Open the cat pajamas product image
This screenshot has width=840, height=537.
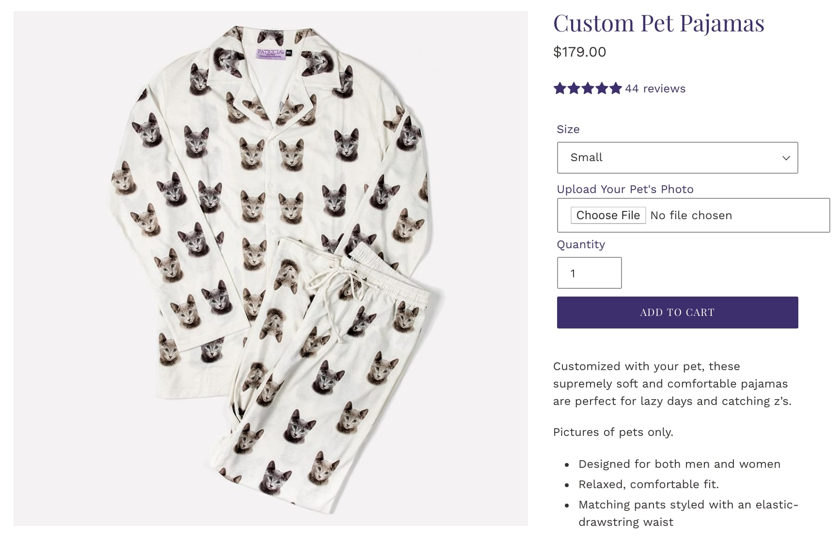(271, 268)
